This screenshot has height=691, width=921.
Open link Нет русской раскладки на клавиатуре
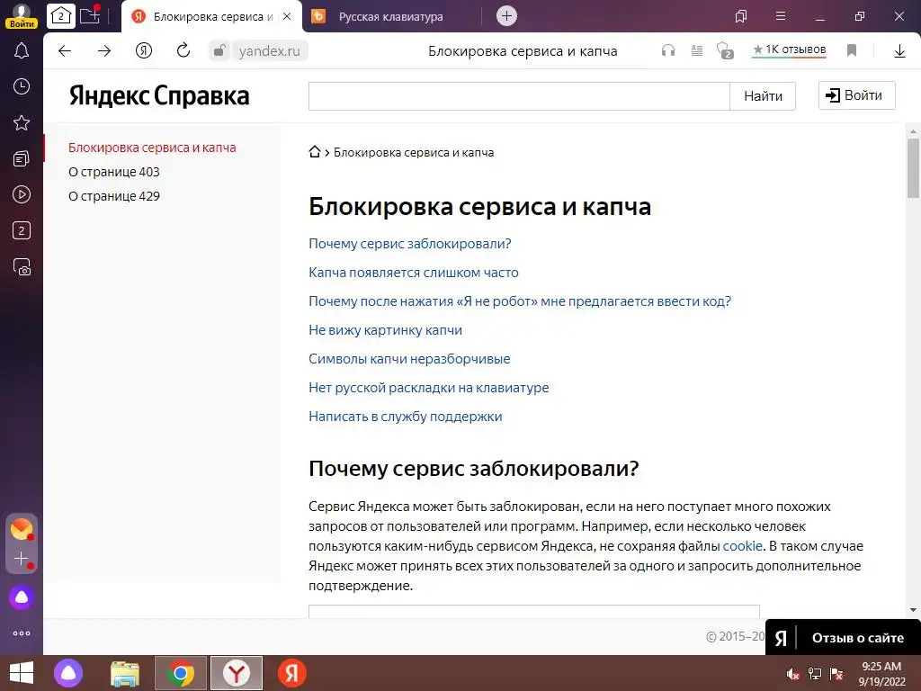pyautogui.click(x=429, y=387)
